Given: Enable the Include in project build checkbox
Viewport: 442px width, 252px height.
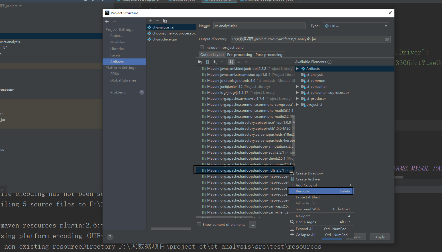Looking at the screenshot, I should click(x=202, y=47).
